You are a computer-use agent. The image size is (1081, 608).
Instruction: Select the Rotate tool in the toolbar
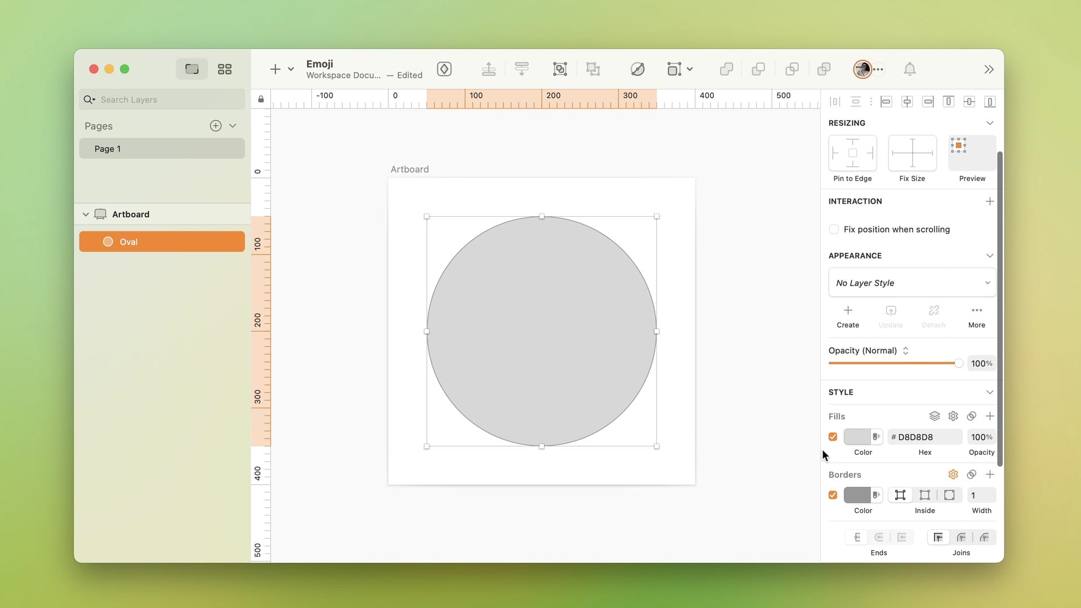click(637, 69)
